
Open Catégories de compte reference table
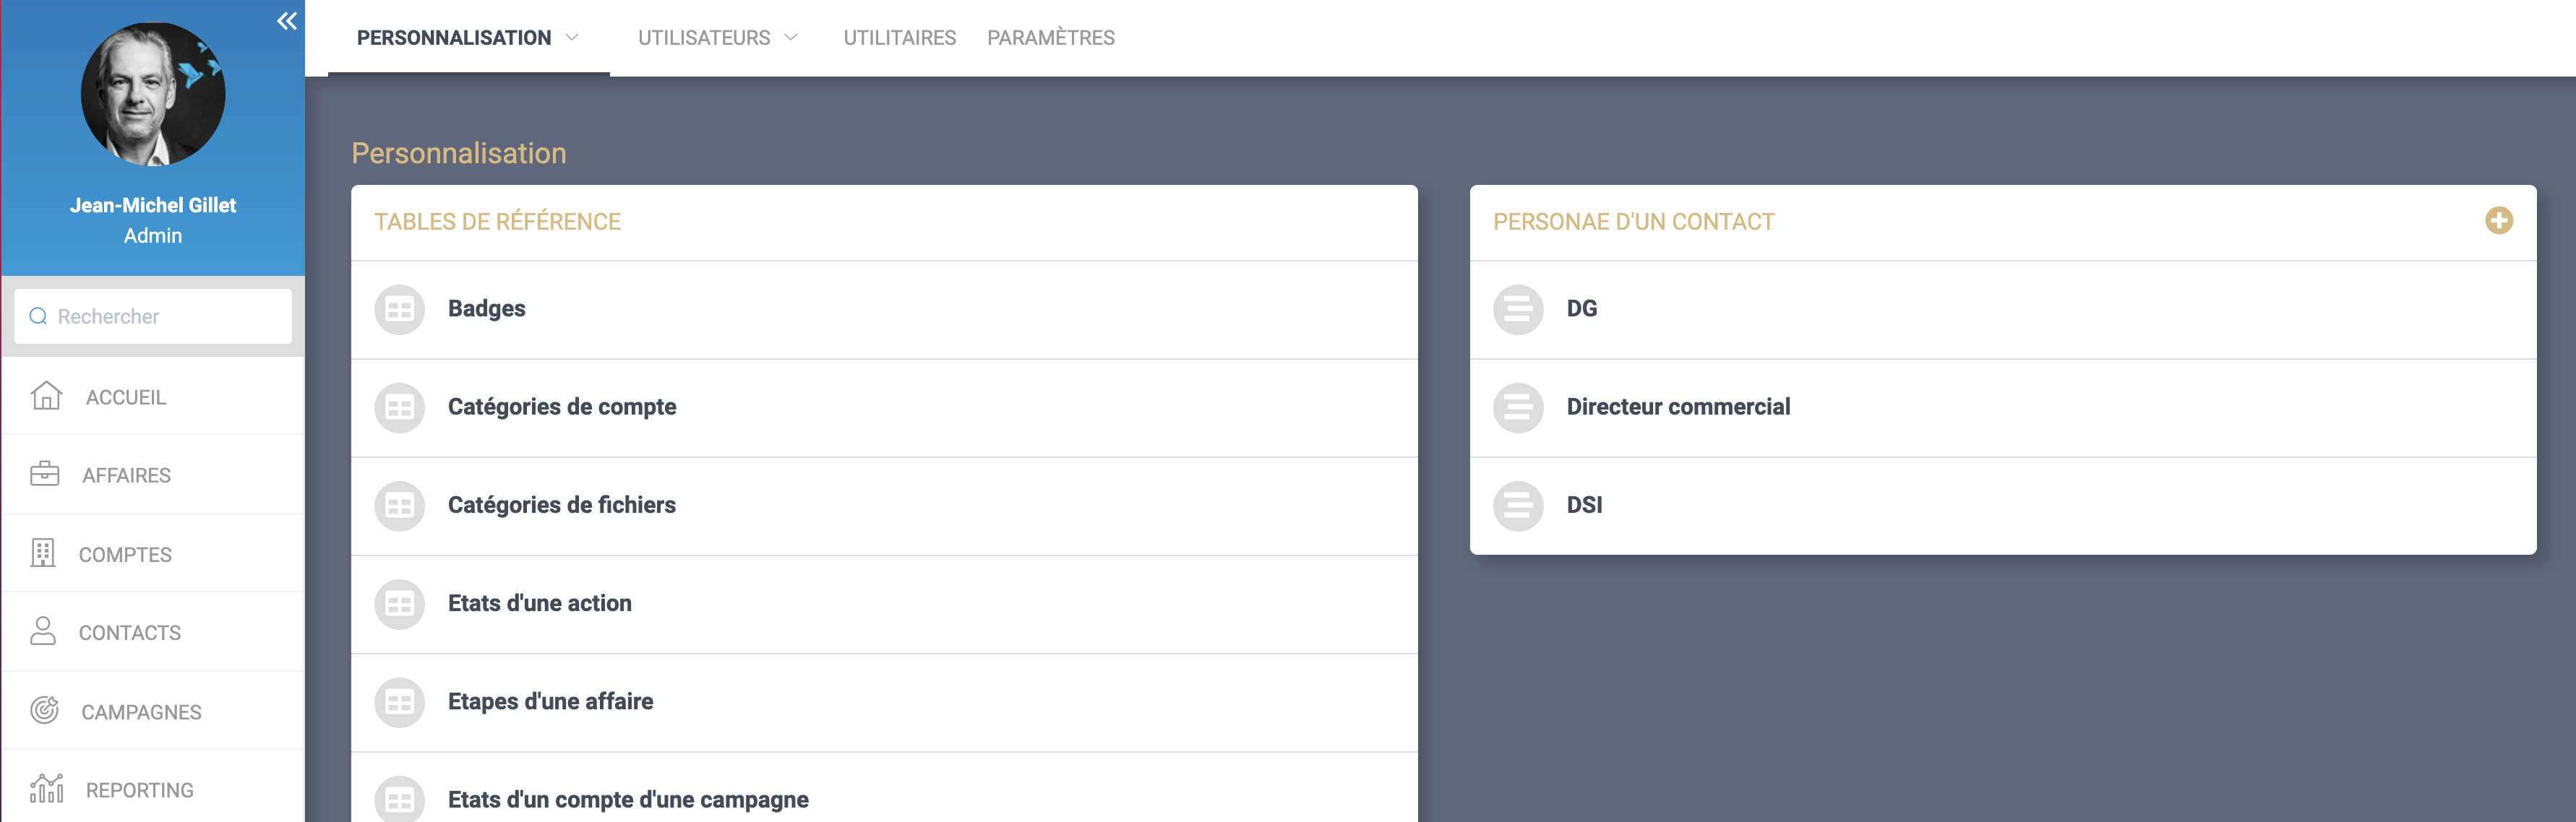(x=562, y=407)
